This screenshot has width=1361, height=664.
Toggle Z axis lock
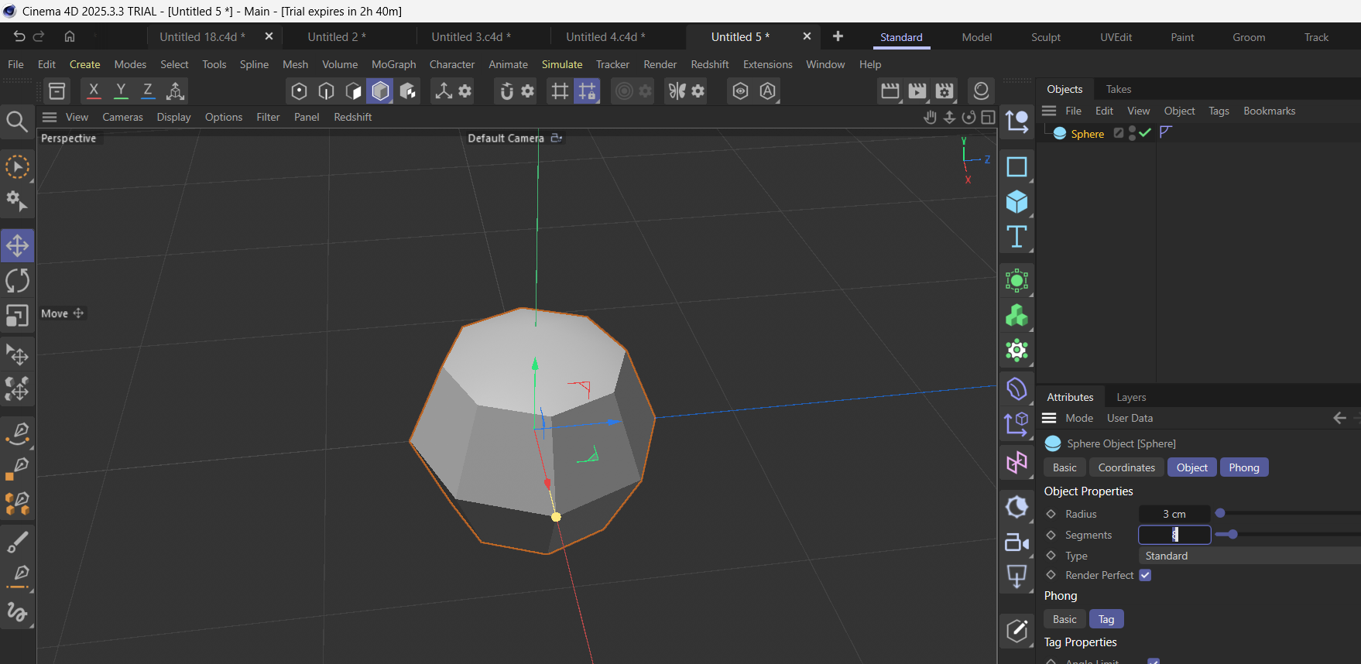pos(148,91)
